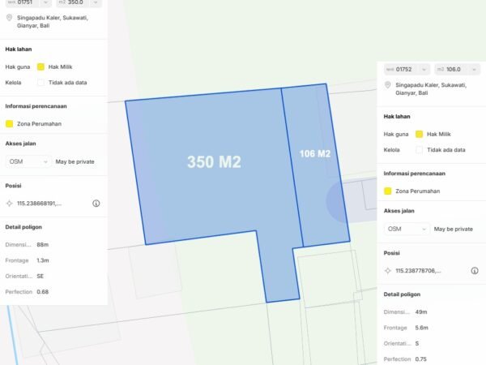Toggle Tidak ada data checkbox in right panel

click(420, 149)
